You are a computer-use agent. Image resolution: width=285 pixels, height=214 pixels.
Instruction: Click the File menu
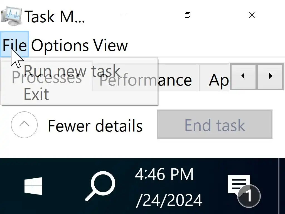point(14,45)
